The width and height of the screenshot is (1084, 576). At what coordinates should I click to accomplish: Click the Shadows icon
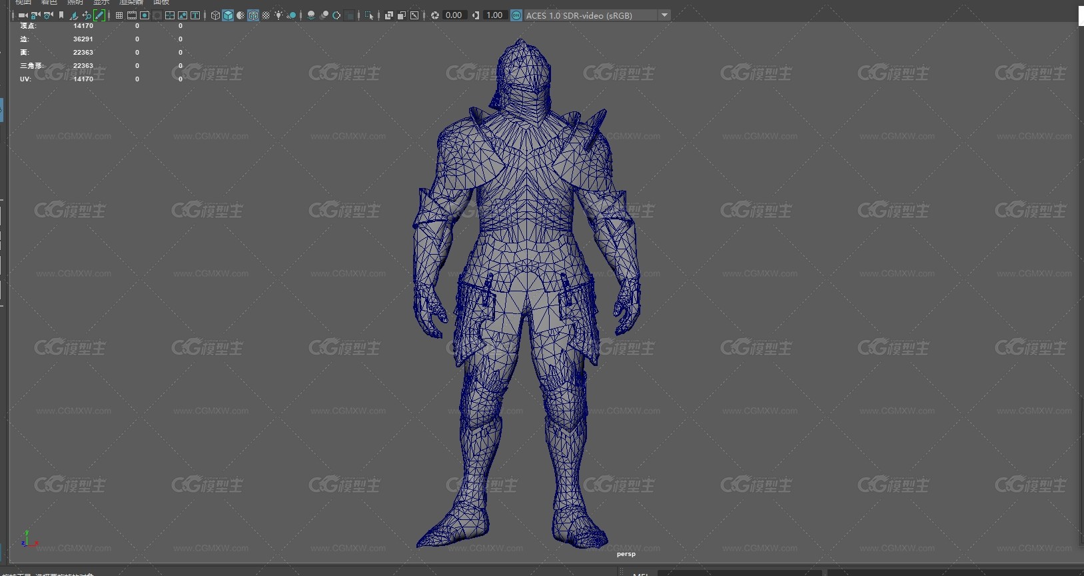pos(291,15)
